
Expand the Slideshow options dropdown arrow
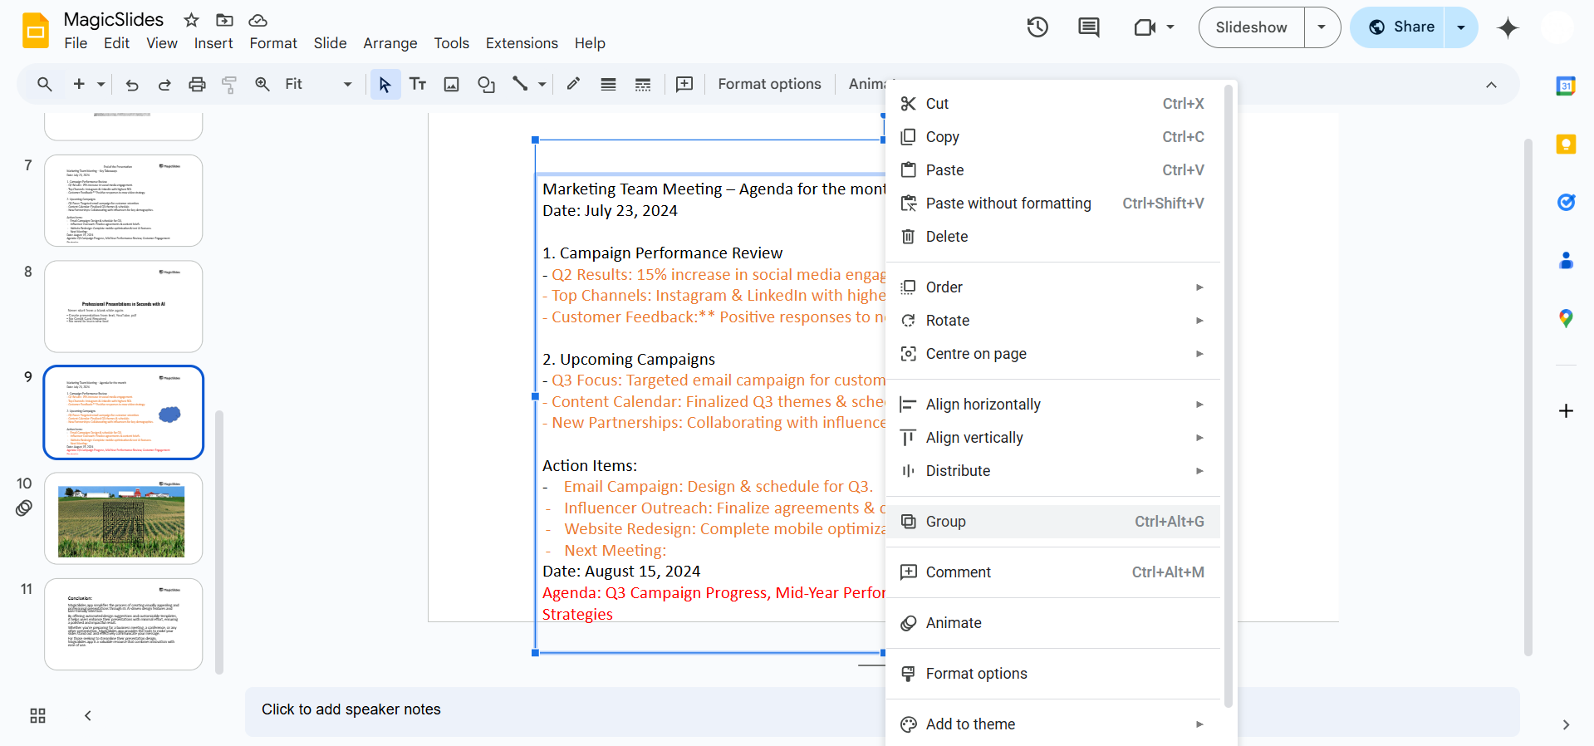pos(1322,27)
